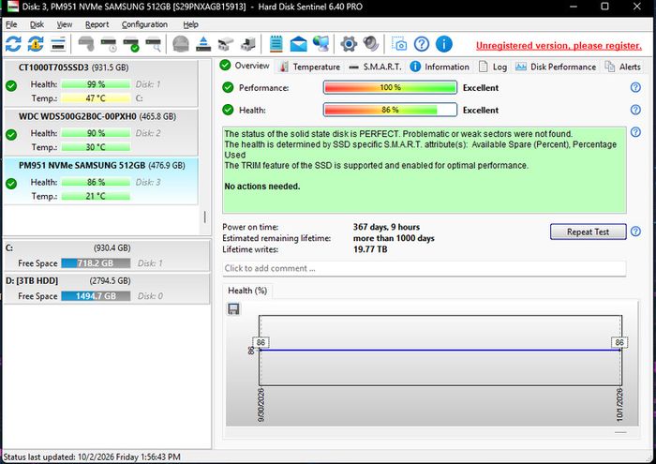Click Unregistered version, please register link
Viewport: 656px width, 464px height.
[x=559, y=46]
